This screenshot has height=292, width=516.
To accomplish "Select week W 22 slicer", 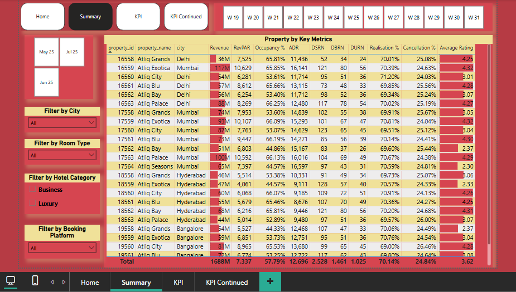I will pos(293,17).
